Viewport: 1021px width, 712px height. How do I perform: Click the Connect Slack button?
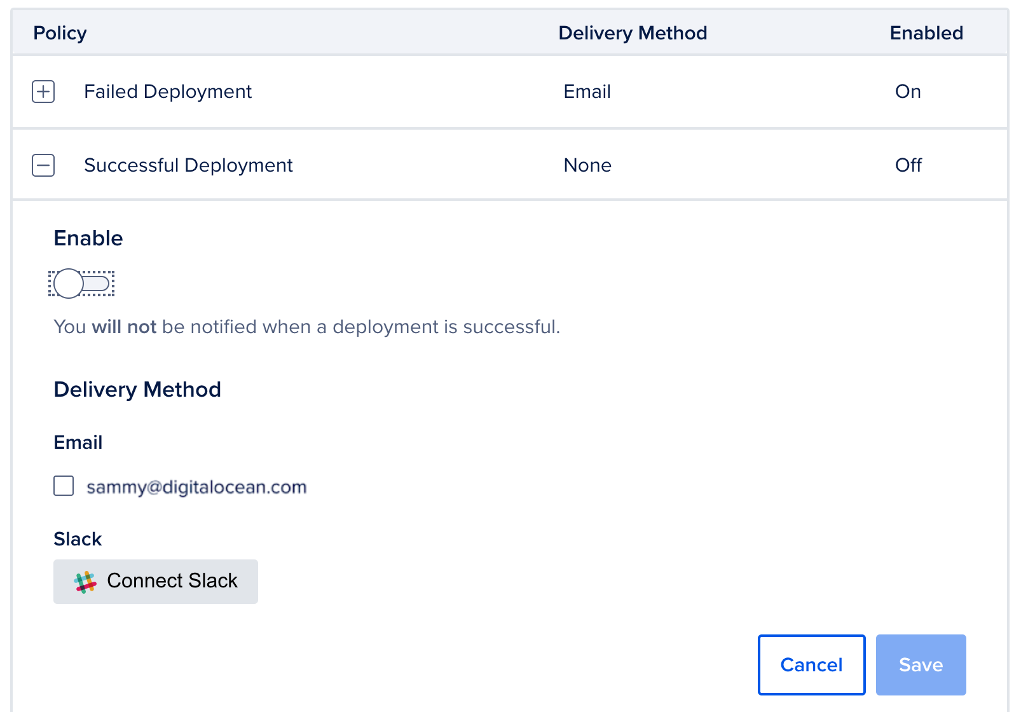pos(156,581)
